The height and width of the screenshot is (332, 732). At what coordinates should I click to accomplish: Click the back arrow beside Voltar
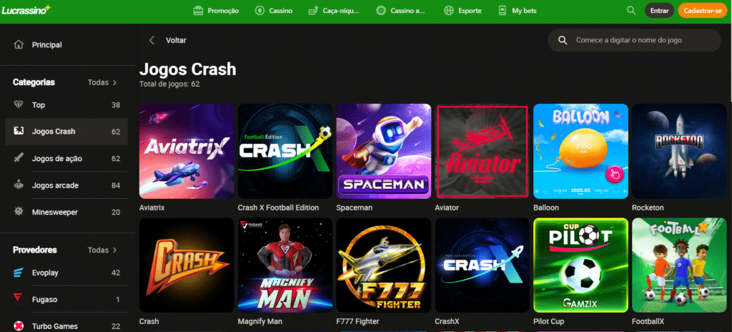point(152,40)
